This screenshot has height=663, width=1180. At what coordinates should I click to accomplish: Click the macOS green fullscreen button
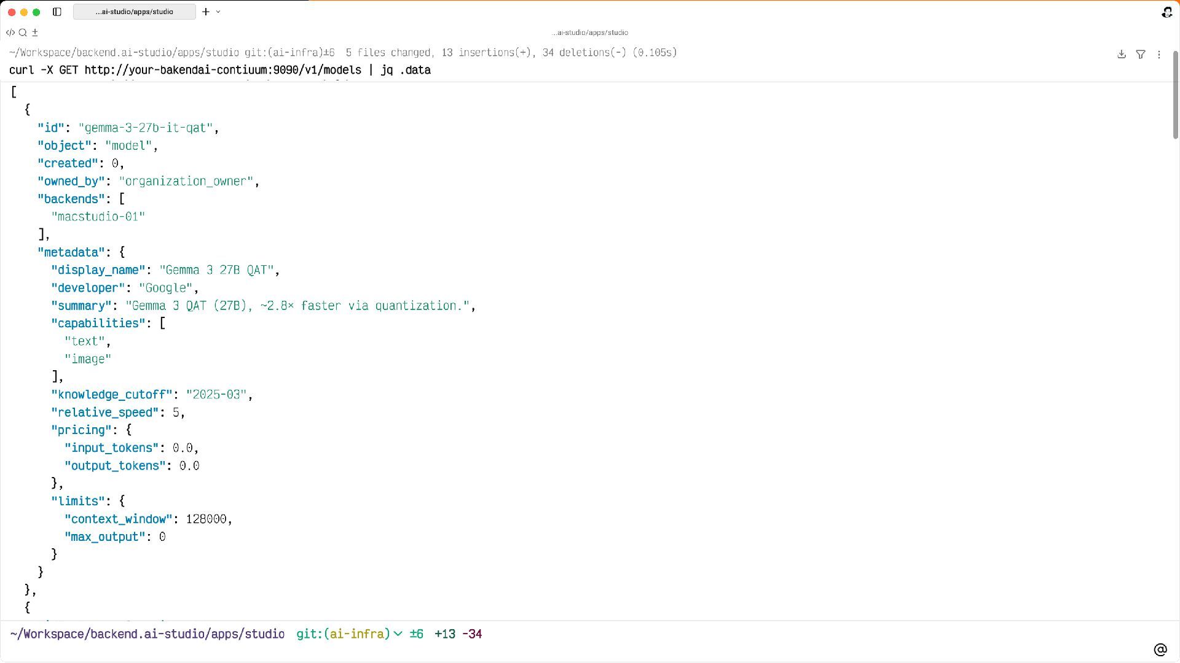pos(36,12)
